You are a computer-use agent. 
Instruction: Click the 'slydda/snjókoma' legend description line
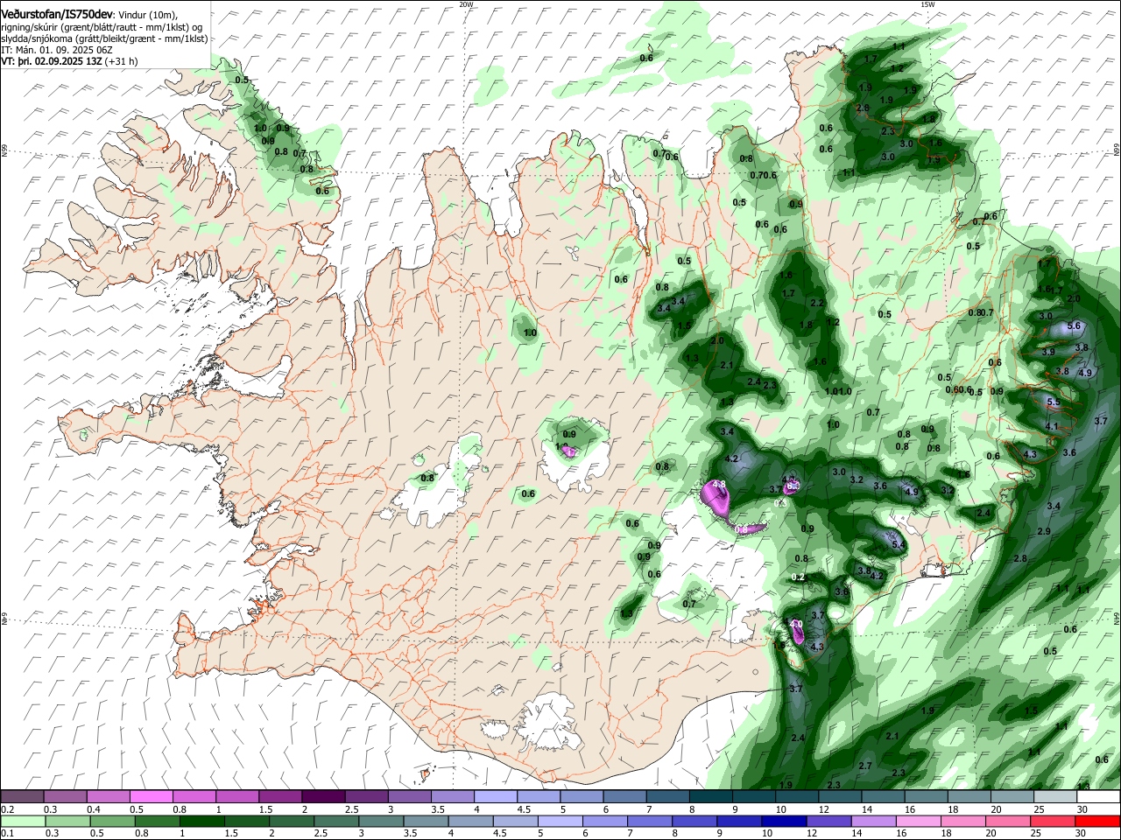click(104, 38)
